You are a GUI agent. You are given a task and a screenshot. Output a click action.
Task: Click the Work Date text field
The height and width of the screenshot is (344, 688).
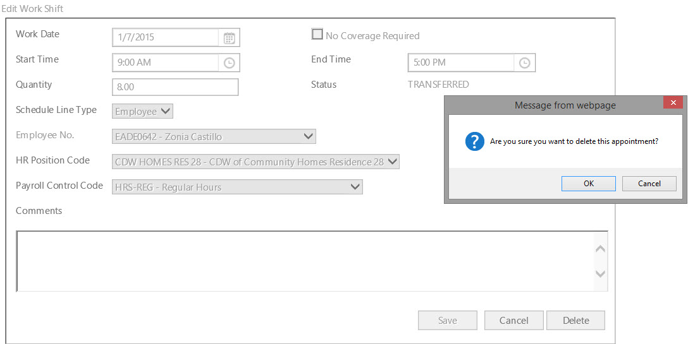coord(166,38)
